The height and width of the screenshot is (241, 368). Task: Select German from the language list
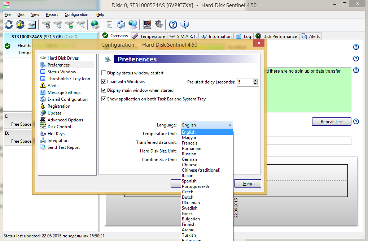pos(189,159)
